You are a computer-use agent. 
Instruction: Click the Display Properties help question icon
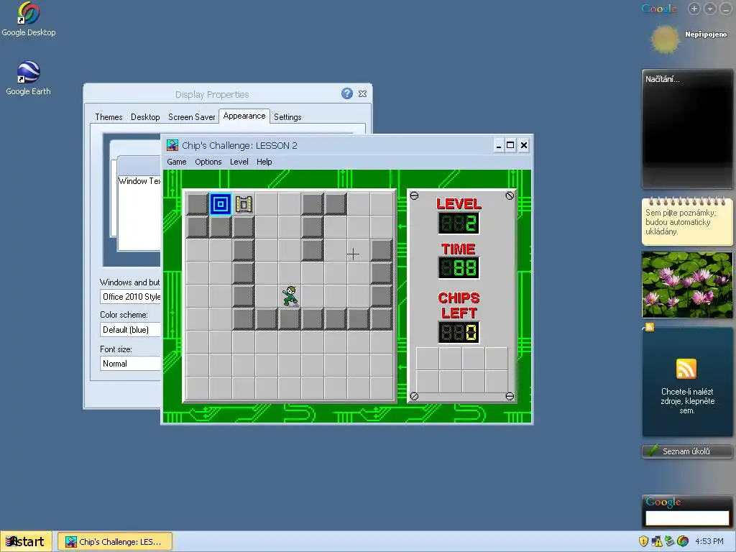347,94
